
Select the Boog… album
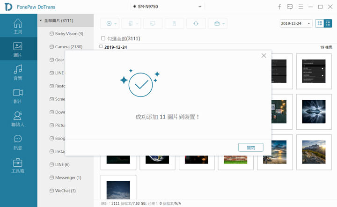pyautogui.click(x=57, y=139)
